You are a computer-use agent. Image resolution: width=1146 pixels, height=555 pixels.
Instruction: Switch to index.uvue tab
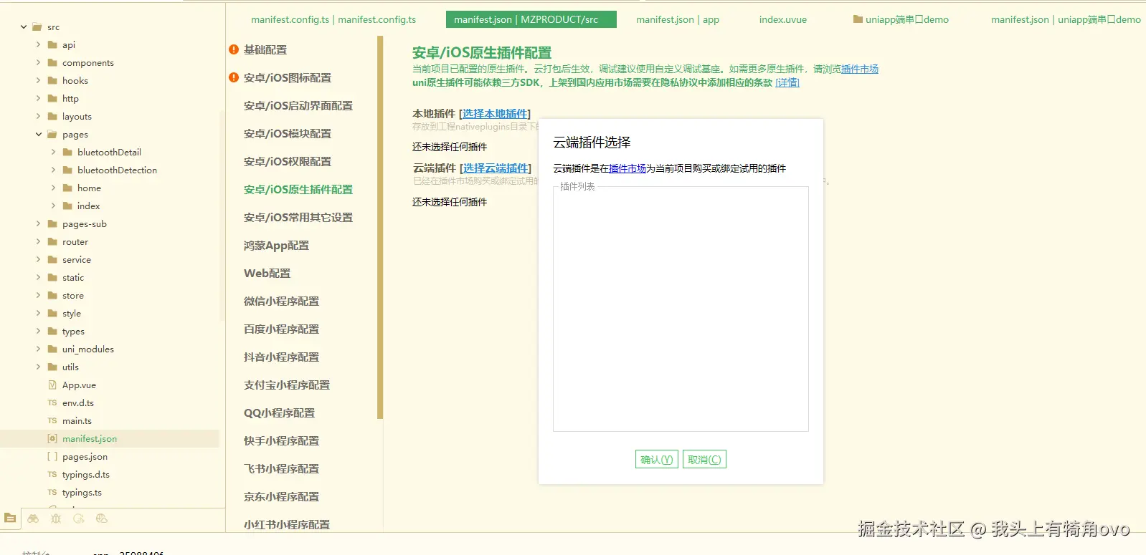(783, 19)
